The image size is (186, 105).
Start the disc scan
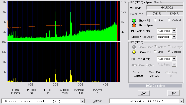pos(144,93)
